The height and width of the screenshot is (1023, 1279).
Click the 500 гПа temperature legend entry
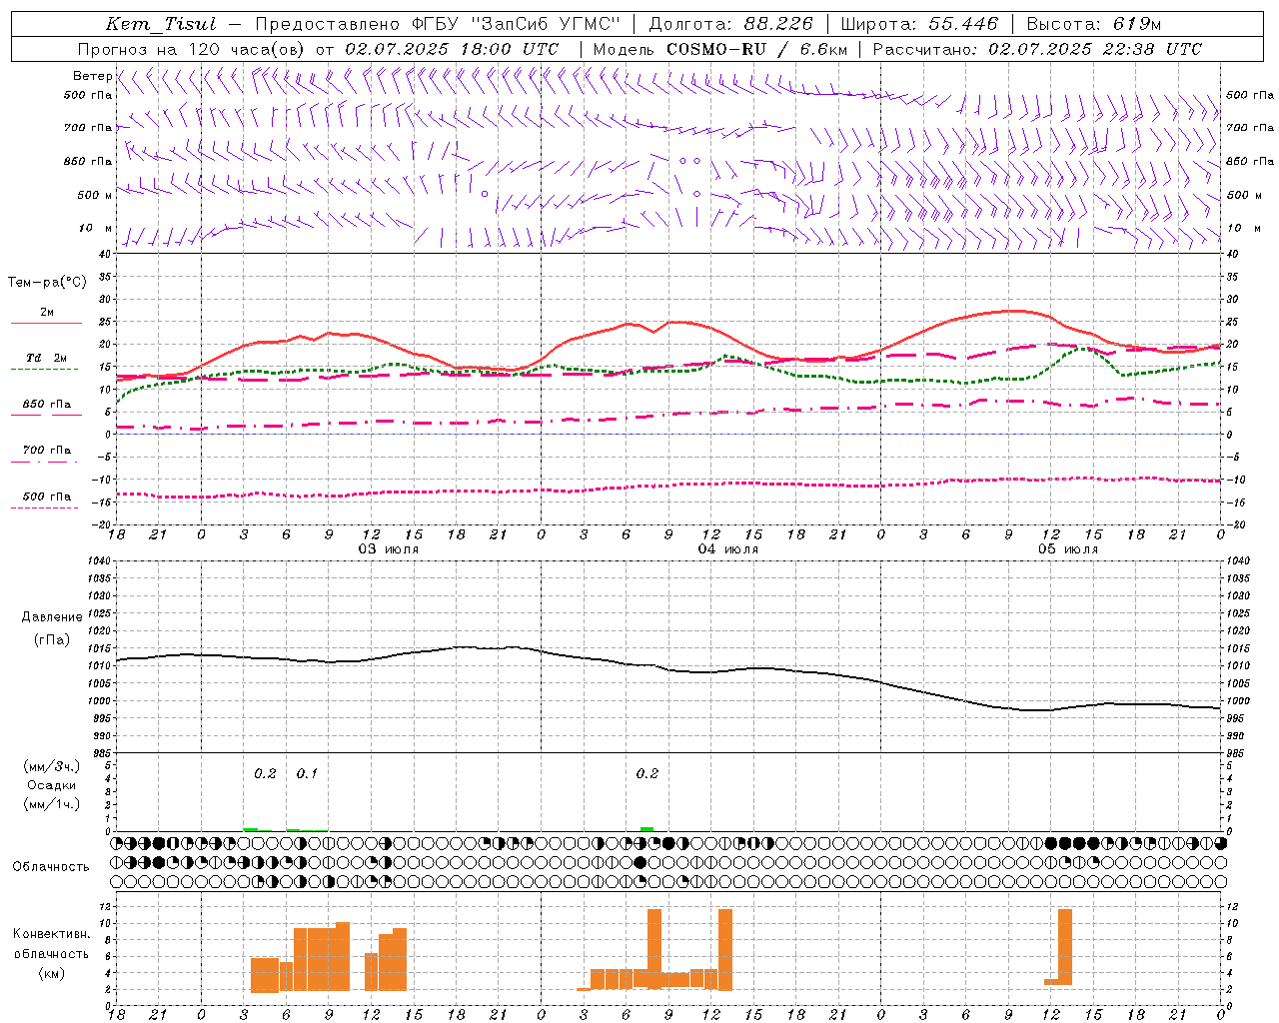tap(47, 497)
